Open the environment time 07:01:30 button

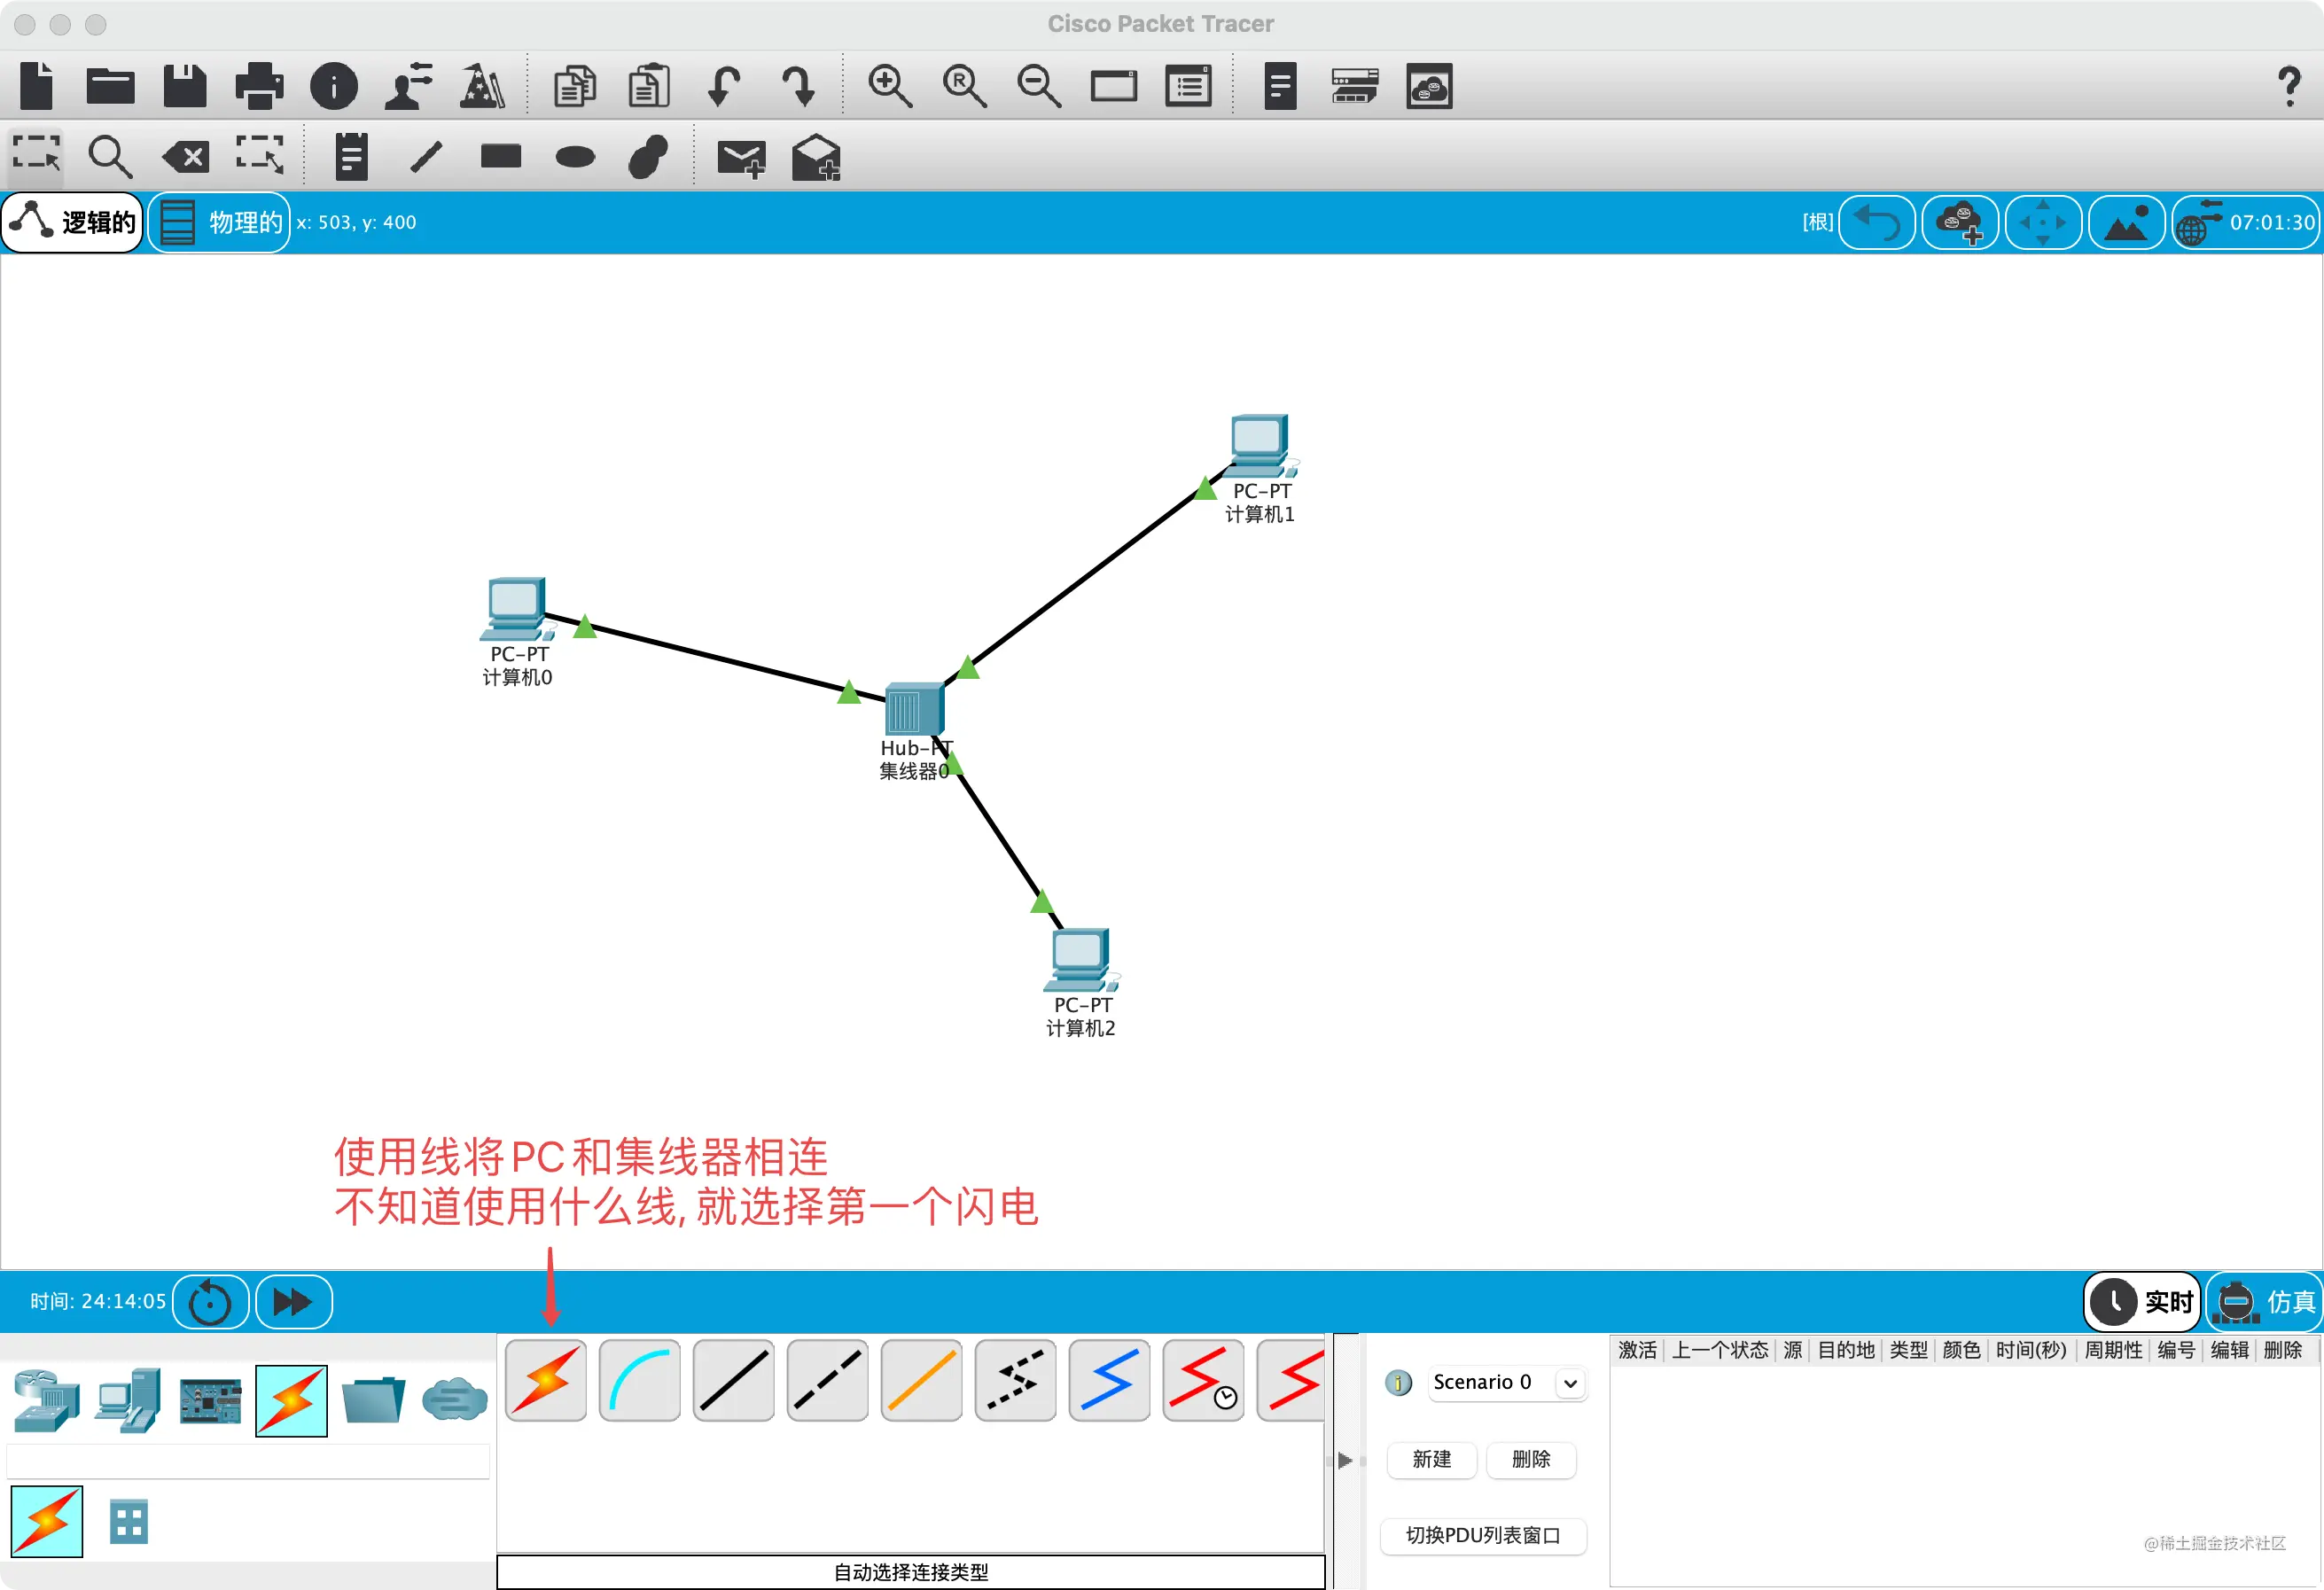[2246, 222]
